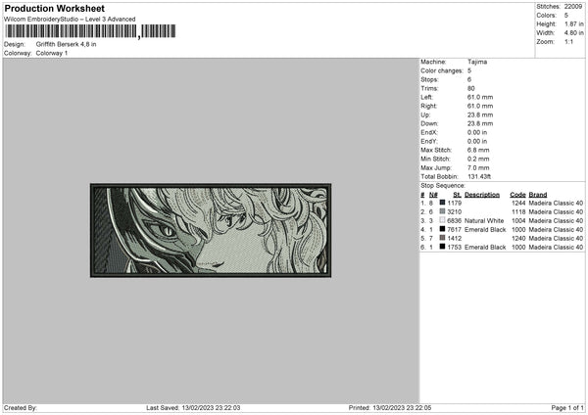
Task: Click the Stops value 6
Action: click(x=469, y=79)
